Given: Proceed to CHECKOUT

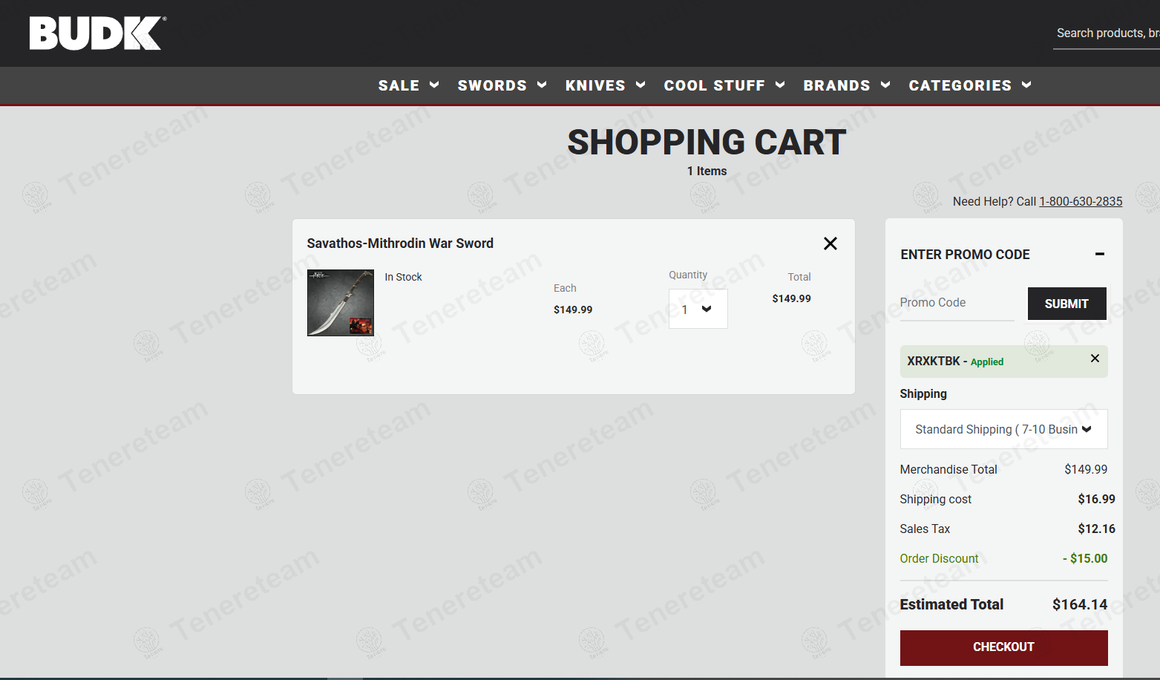Looking at the screenshot, I should coord(1003,647).
